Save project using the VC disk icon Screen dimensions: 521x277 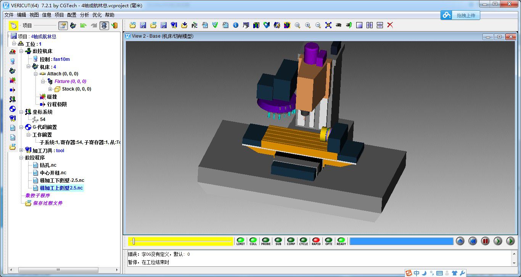[143, 25]
